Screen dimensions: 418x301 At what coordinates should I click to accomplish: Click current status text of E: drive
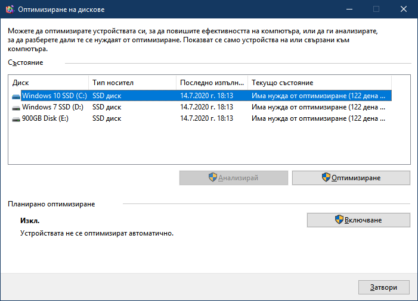pos(318,118)
